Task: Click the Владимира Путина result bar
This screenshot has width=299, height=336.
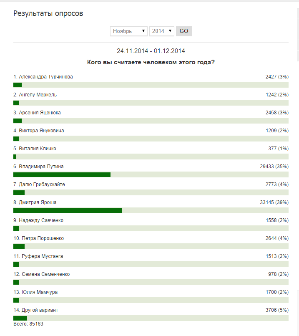Action: tap(151, 174)
